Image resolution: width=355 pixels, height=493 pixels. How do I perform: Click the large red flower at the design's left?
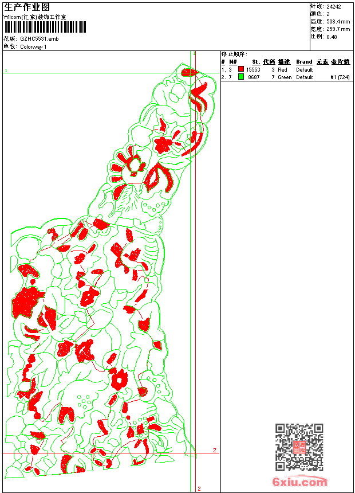pos(27,301)
